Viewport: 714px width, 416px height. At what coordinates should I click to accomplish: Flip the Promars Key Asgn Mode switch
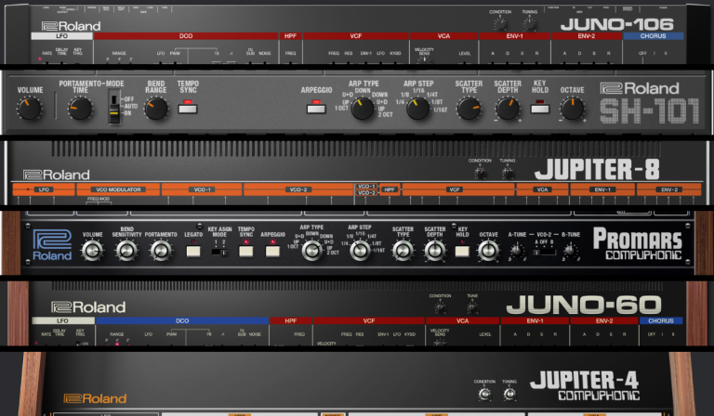220,252
